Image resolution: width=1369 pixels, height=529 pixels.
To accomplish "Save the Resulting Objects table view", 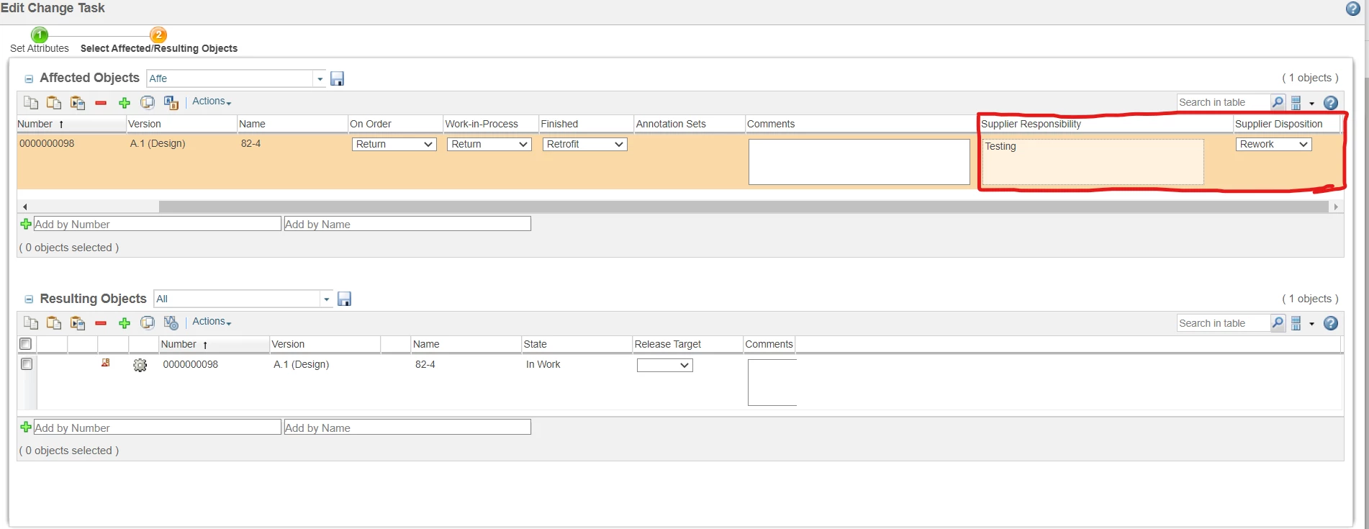I will (x=344, y=299).
